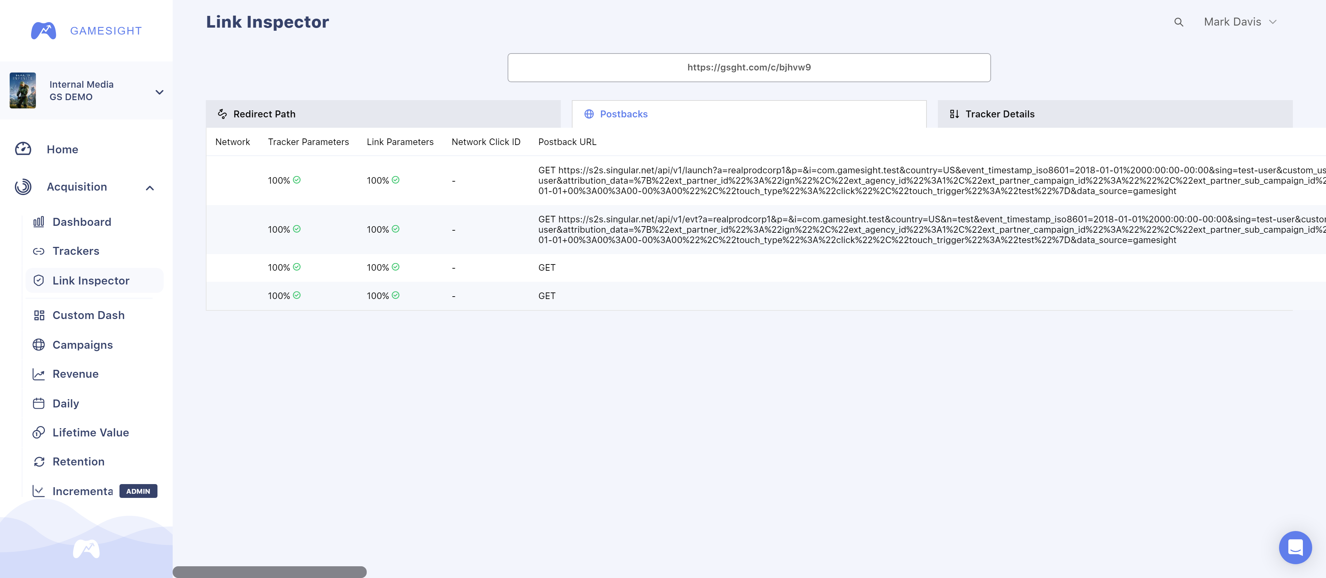Click the ADMIN badge
This screenshot has width=1326, height=578.
(x=138, y=491)
